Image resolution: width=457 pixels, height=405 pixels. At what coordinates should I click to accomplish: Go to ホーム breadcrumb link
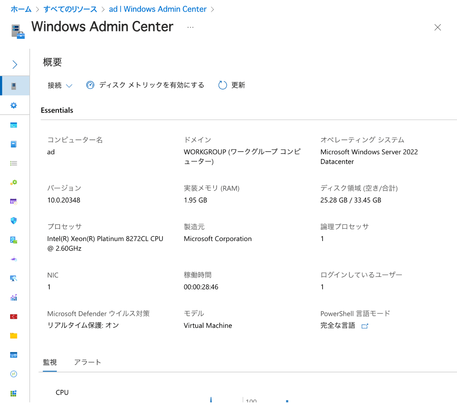point(21,9)
